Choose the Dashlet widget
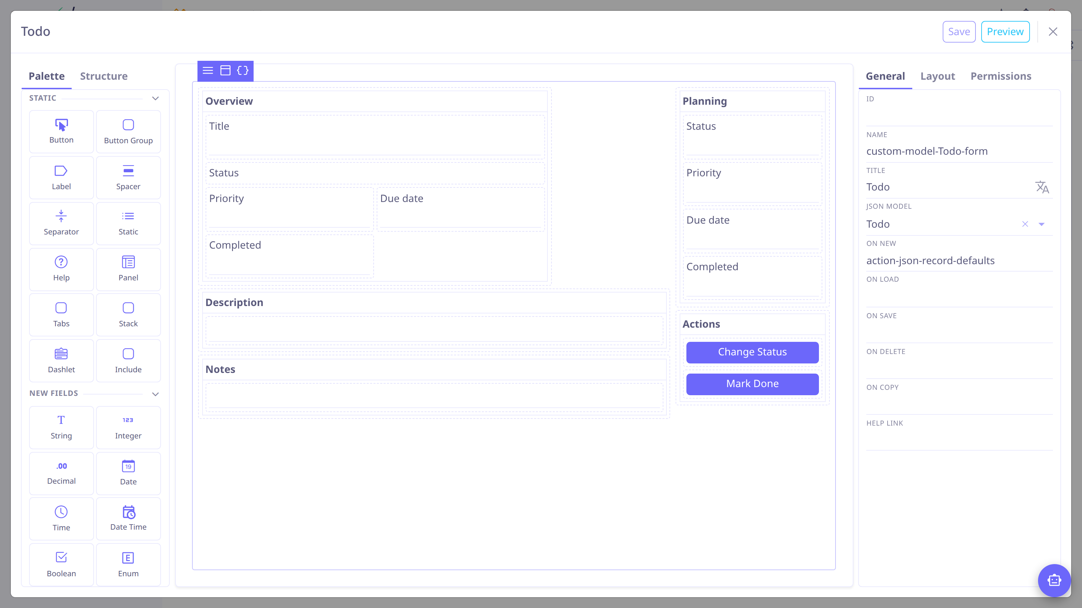Screen dimensions: 1082x608 coord(61,360)
